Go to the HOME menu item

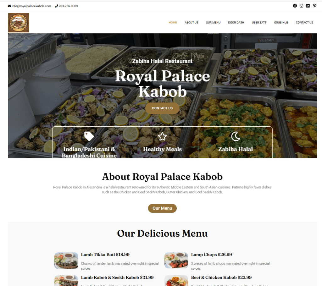(x=173, y=22)
